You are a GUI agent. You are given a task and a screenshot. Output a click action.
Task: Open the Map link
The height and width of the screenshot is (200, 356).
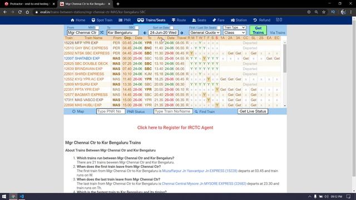point(78,112)
